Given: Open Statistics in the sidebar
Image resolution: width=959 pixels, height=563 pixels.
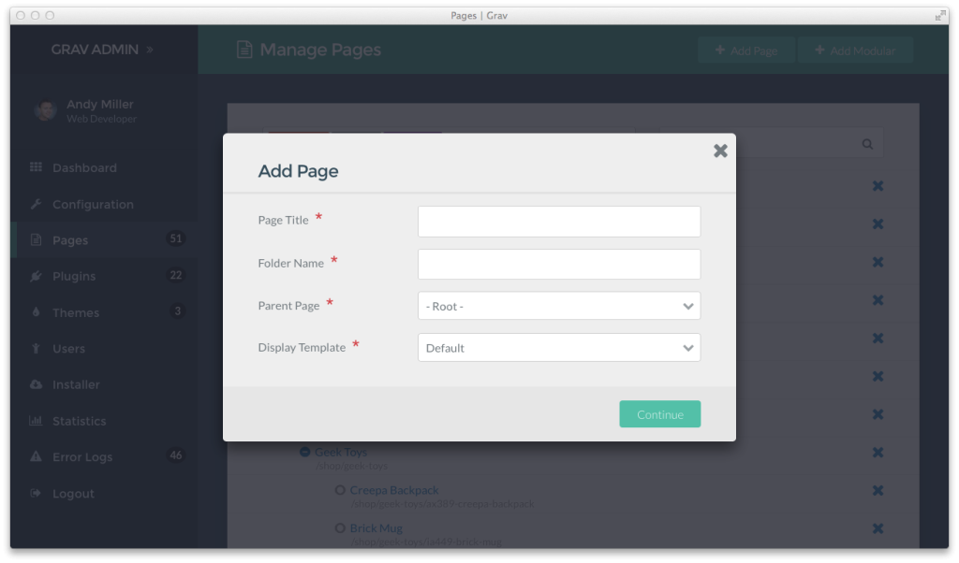Looking at the screenshot, I should tap(79, 422).
